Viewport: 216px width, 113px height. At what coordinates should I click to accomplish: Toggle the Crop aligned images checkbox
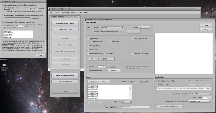click(x=133, y=39)
